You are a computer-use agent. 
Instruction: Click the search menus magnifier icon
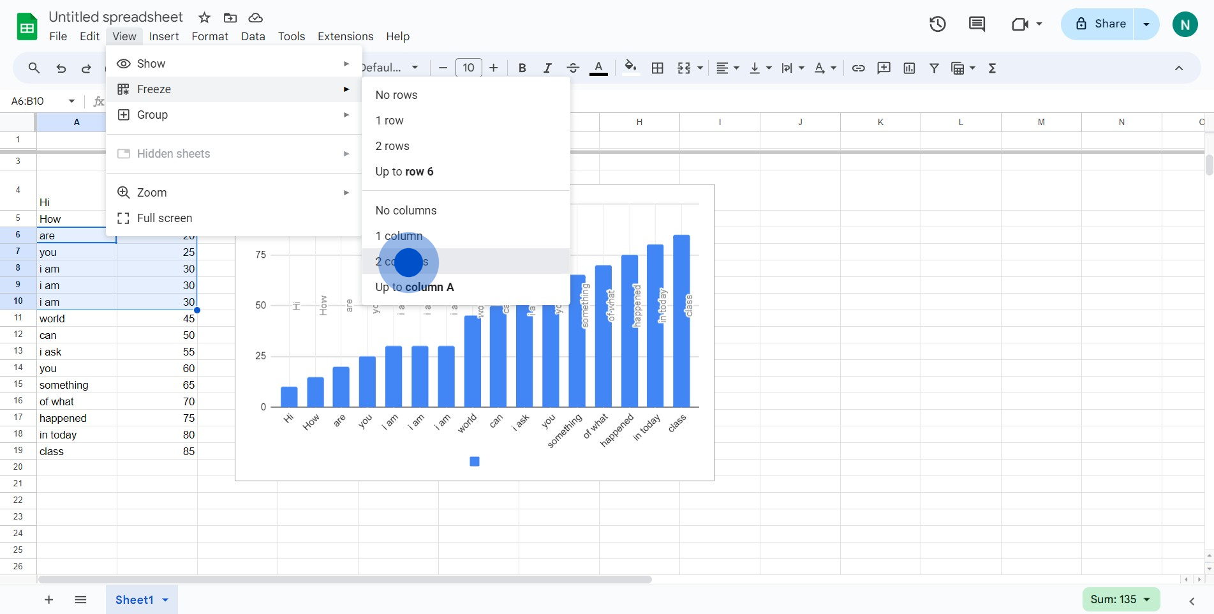[x=34, y=68]
